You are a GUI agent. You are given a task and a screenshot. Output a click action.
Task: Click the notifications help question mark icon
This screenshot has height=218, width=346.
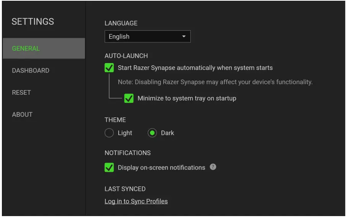coord(213,167)
